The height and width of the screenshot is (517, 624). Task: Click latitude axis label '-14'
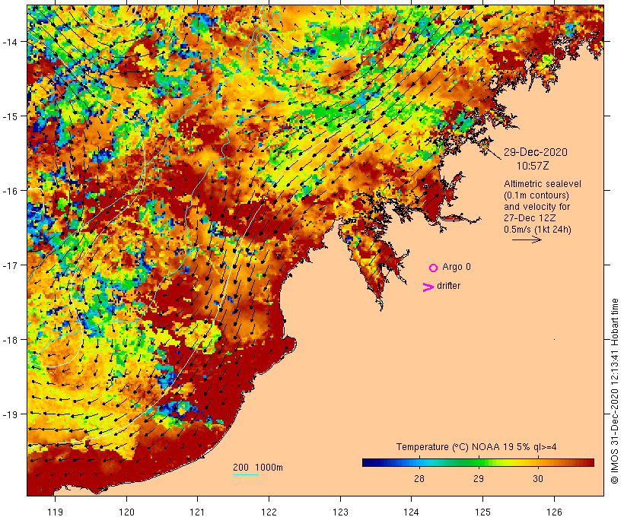point(9,42)
